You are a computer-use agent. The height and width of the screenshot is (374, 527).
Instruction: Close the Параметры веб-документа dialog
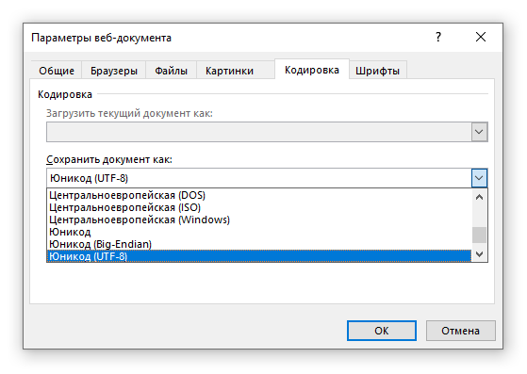tap(481, 37)
